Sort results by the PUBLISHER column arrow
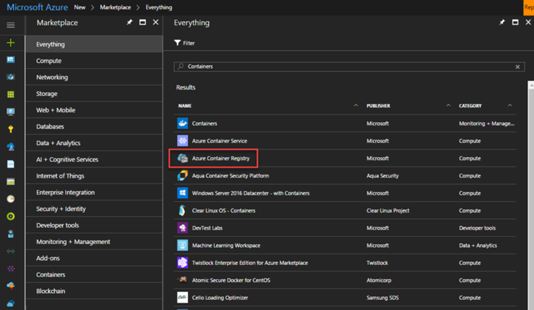Image resolution: width=534 pixels, height=310 pixels. [448, 105]
